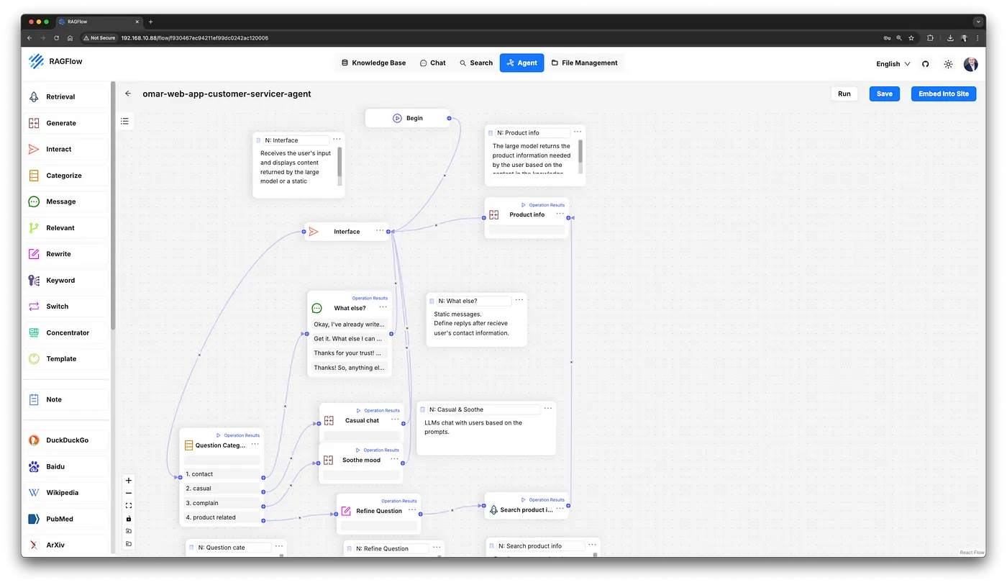
Task: Select the Switch component icon
Action: (x=34, y=307)
